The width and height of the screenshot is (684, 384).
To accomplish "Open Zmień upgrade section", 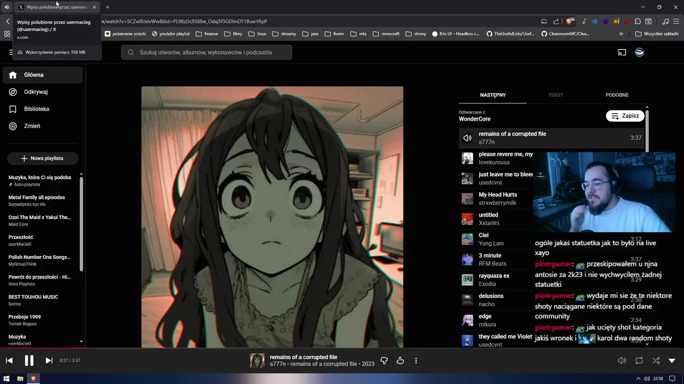I will pos(43,126).
